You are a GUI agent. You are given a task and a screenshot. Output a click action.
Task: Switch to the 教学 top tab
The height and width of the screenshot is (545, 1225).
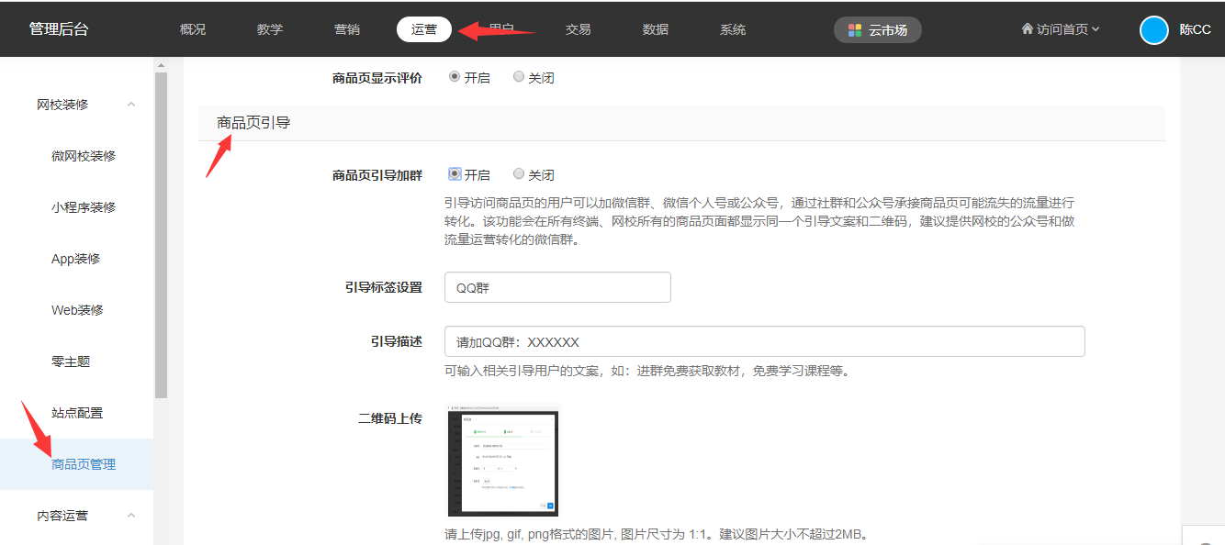point(270,29)
